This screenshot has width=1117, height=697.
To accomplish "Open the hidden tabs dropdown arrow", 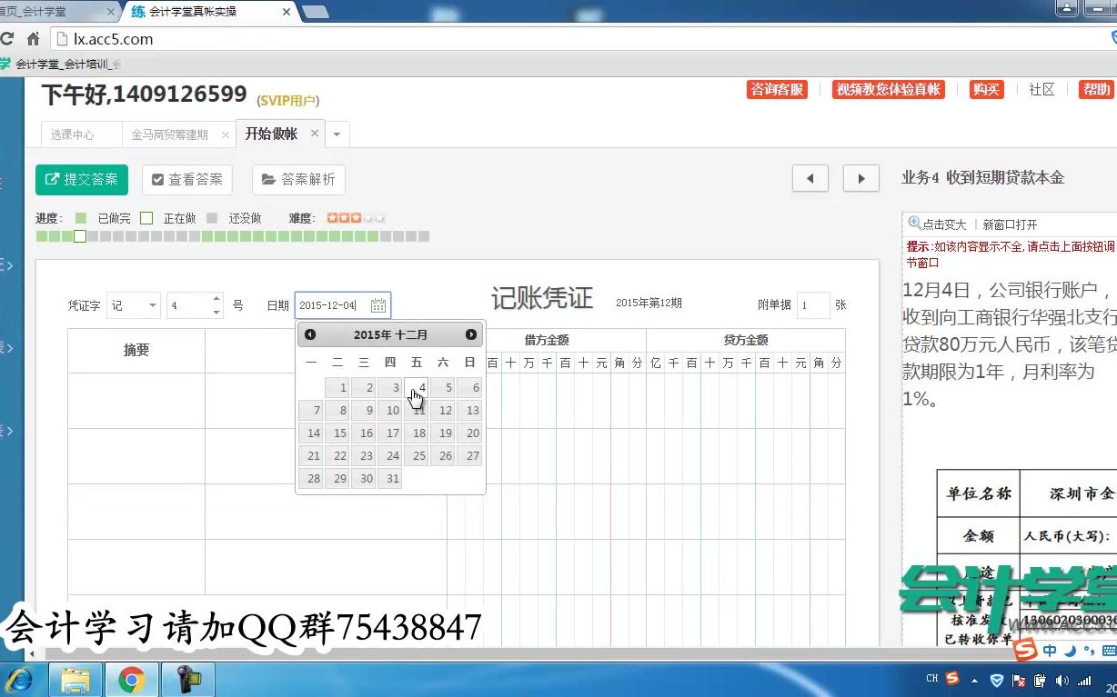I will tap(337, 133).
